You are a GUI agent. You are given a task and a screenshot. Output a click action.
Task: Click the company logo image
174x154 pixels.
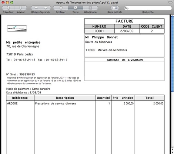point(17,28)
